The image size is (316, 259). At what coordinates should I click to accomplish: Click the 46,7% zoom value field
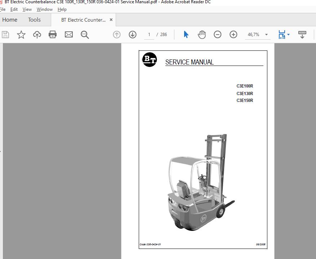[x=254, y=35]
